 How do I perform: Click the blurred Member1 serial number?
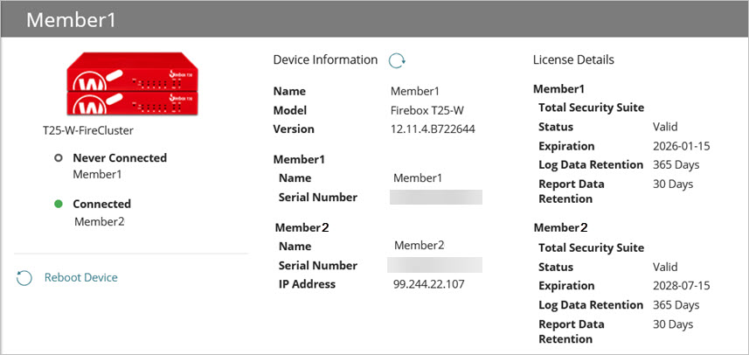pos(435,197)
